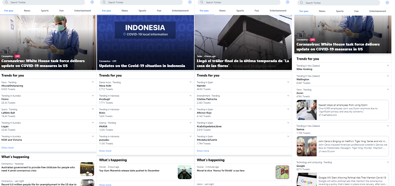Open the Alfonso Rojo trend
Screen dimensions: 395x186
tap(243, 113)
